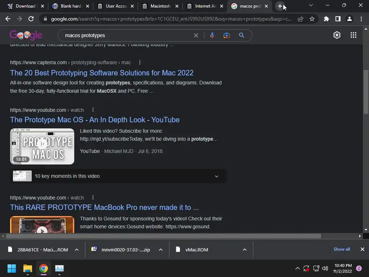
Task: Play the RARE PROTOTYPE MacBook video thumbnail
Action: [x=42, y=225]
